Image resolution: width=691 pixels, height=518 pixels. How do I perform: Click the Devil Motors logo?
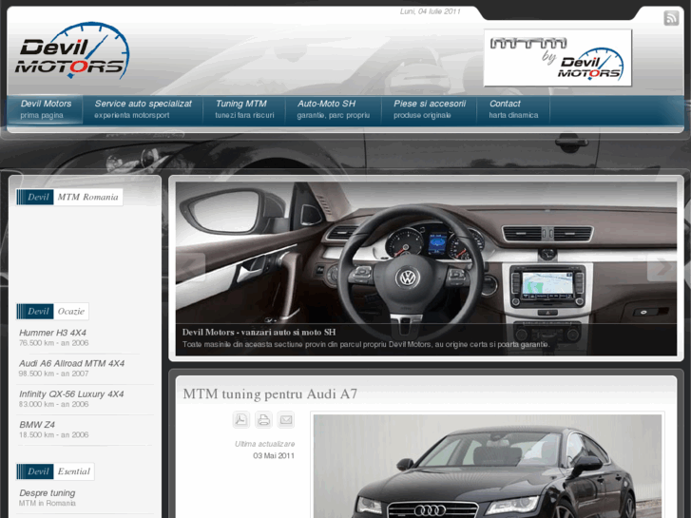pos(72,50)
